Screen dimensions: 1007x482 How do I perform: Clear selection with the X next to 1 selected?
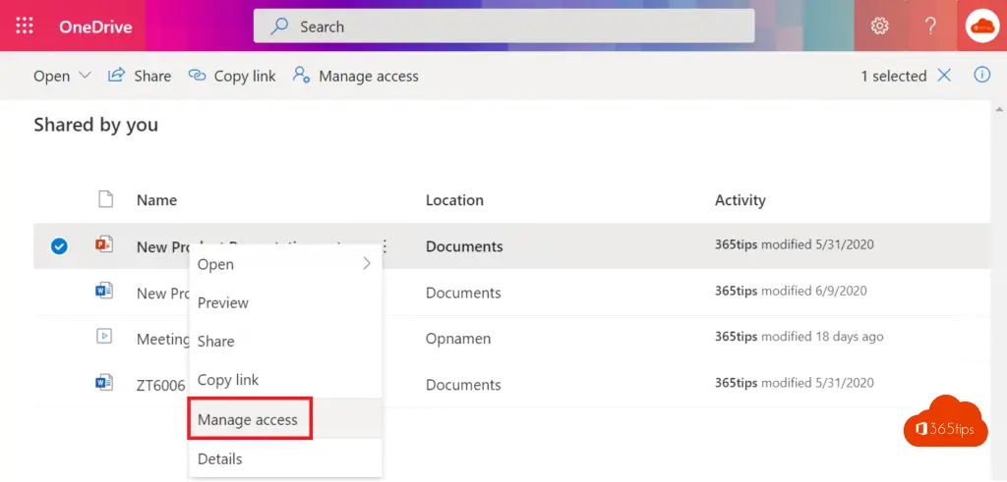coord(944,76)
